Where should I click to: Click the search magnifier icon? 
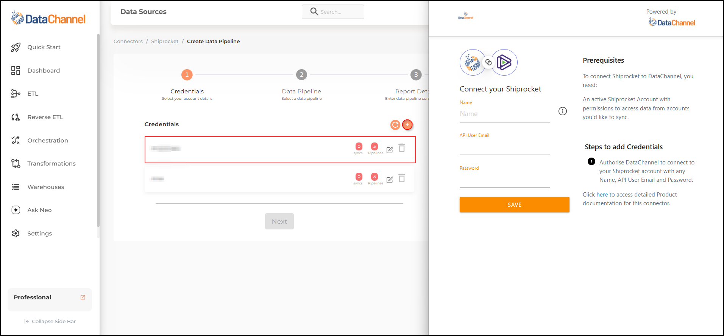click(314, 11)
